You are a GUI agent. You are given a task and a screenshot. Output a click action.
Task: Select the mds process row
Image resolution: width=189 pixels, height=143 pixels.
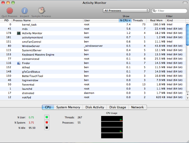click(x=93, y=29)
